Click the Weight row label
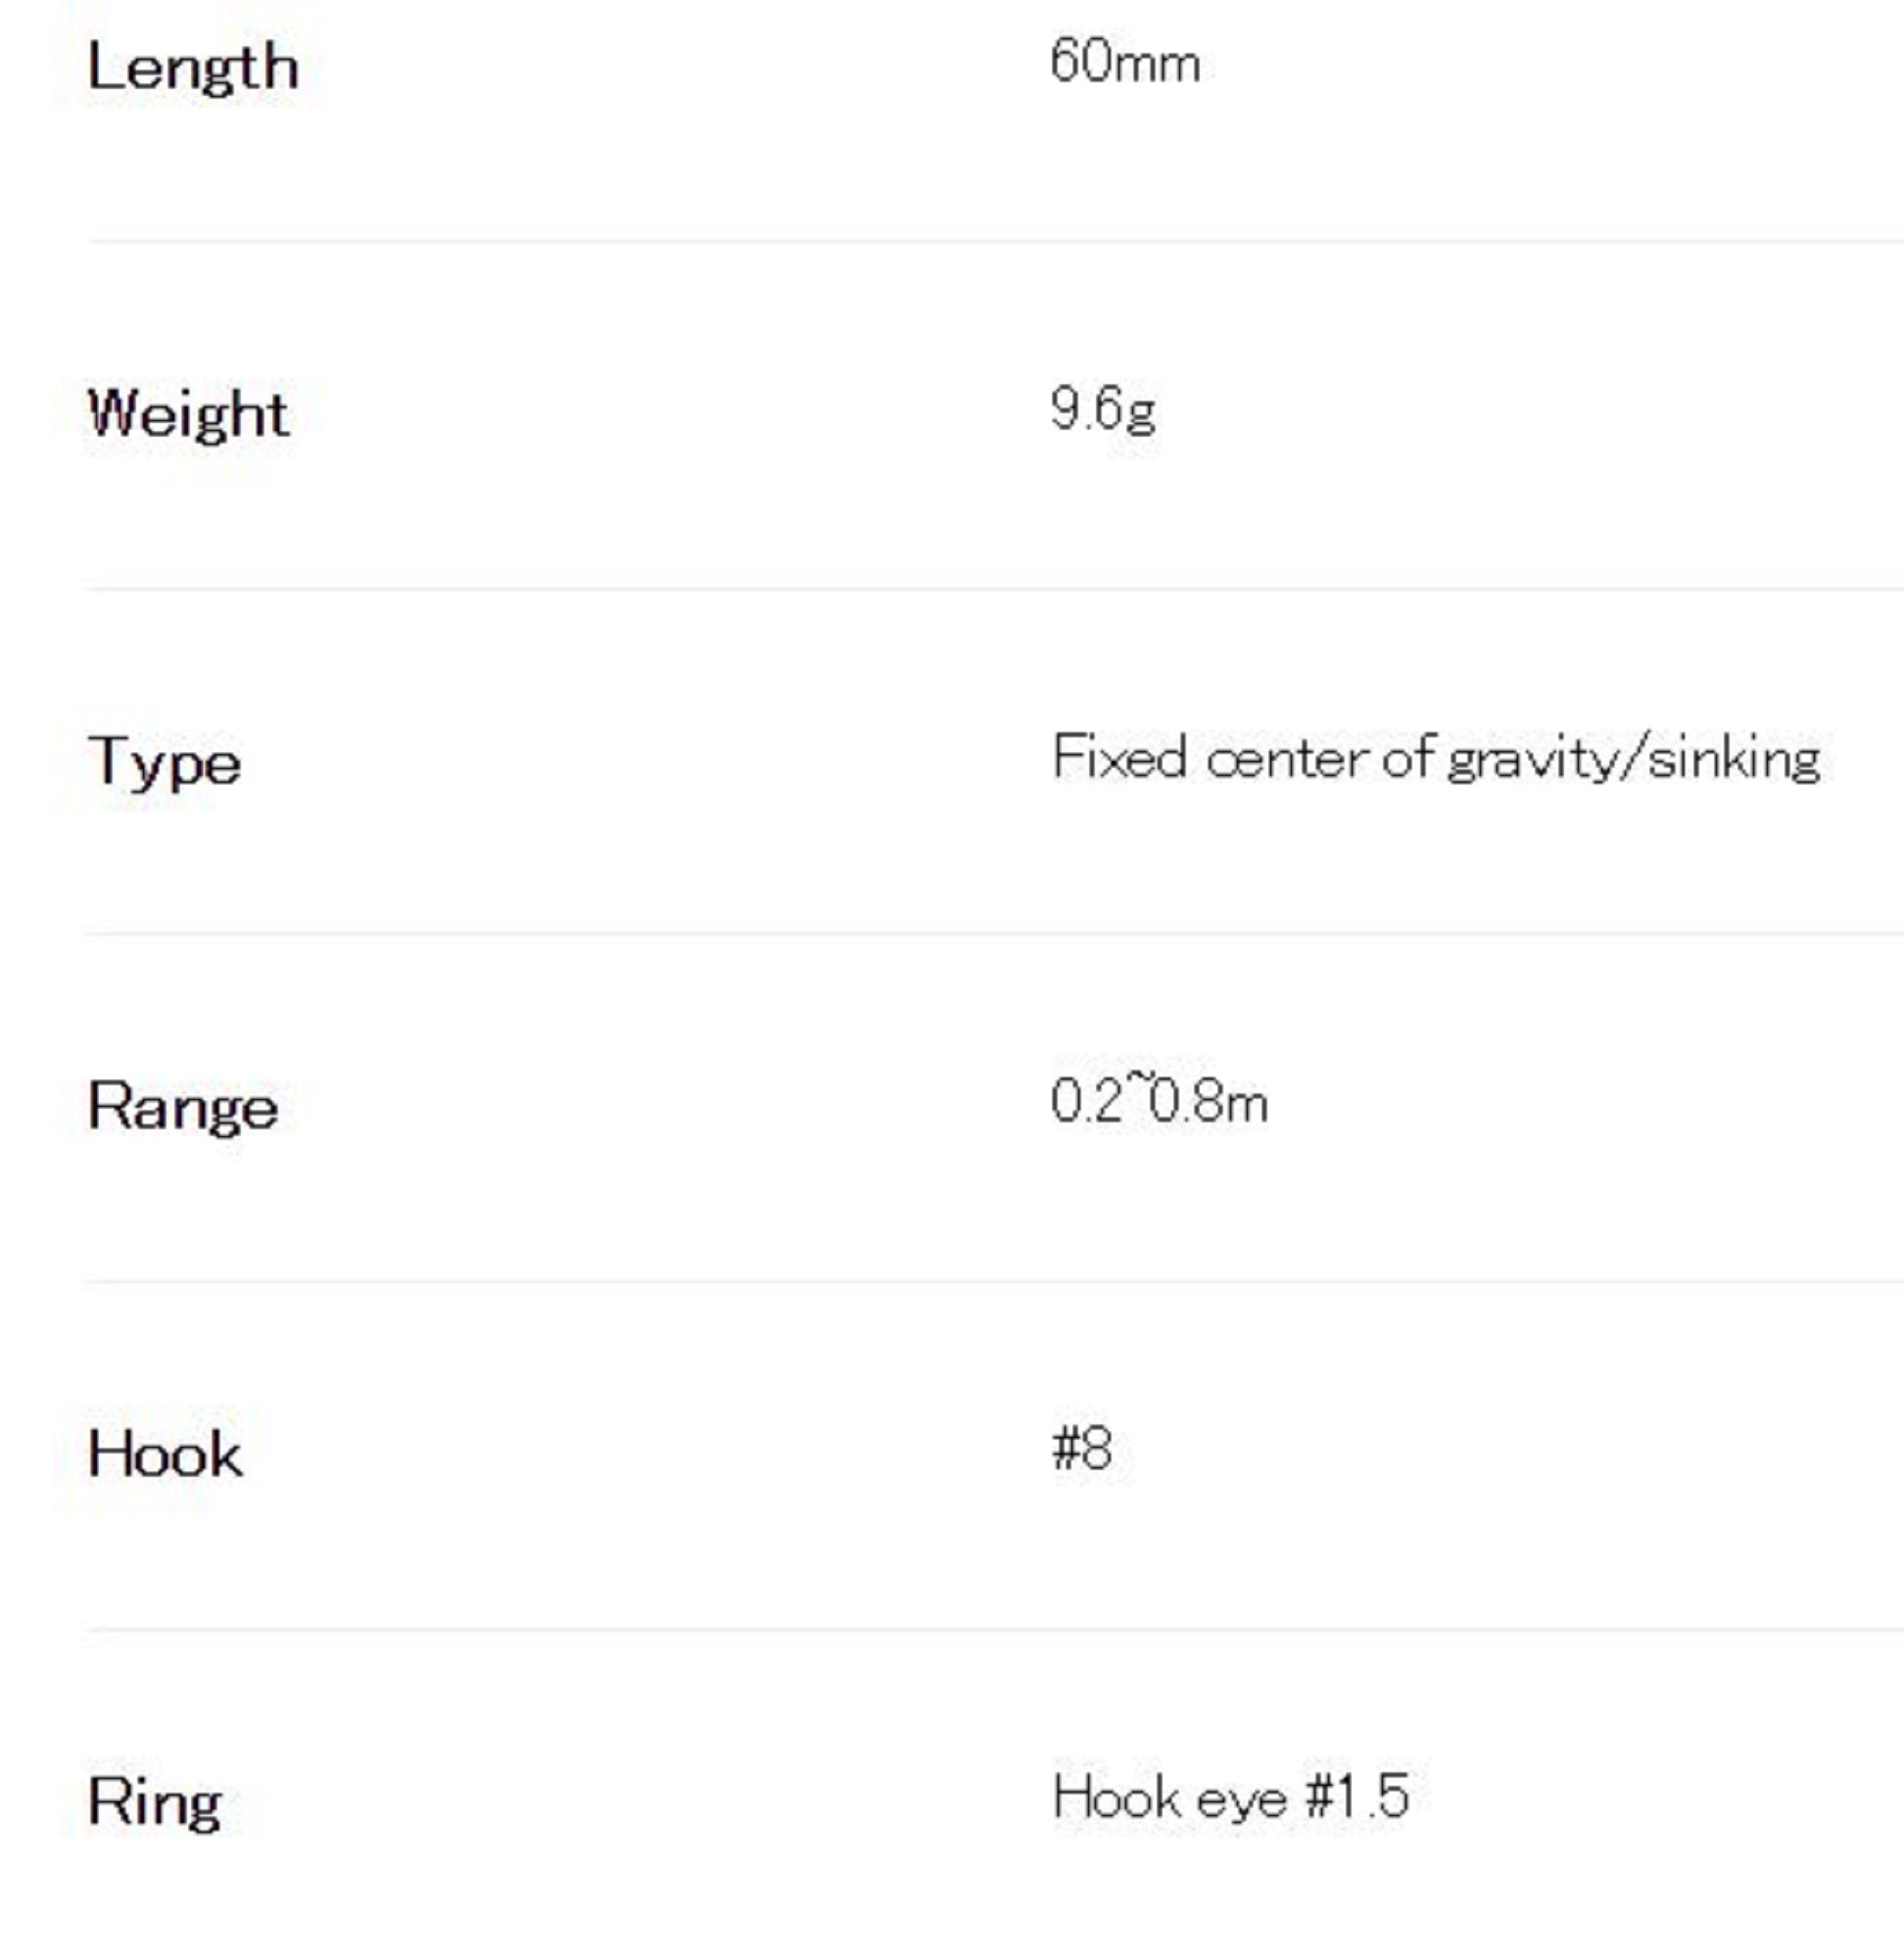This screenshot has width=1904, height=1959. pyautogui.click(x=188, y=413)
